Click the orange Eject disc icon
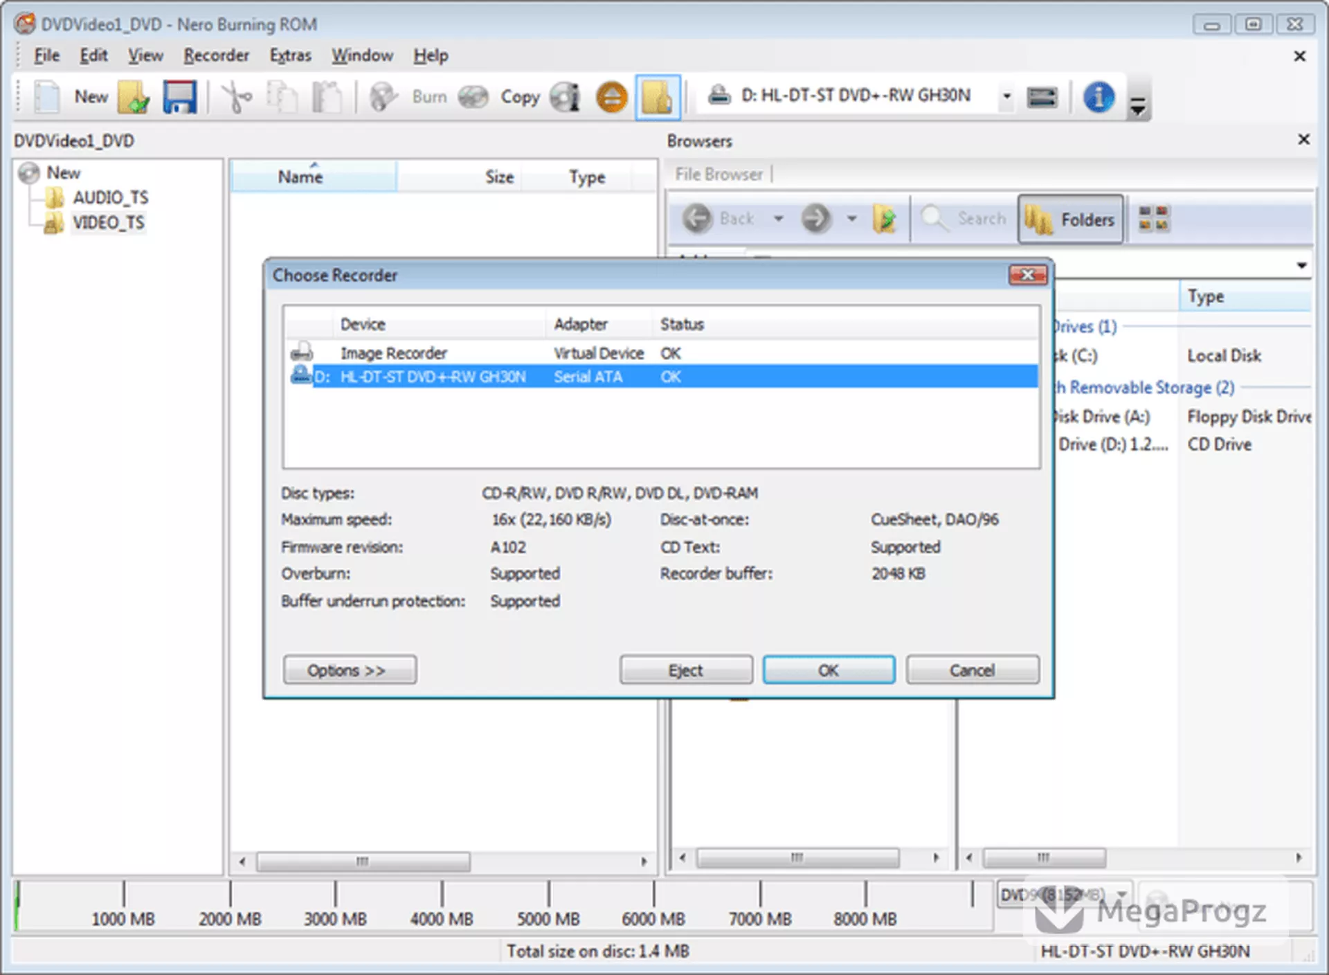 click(x=611, y=96)
